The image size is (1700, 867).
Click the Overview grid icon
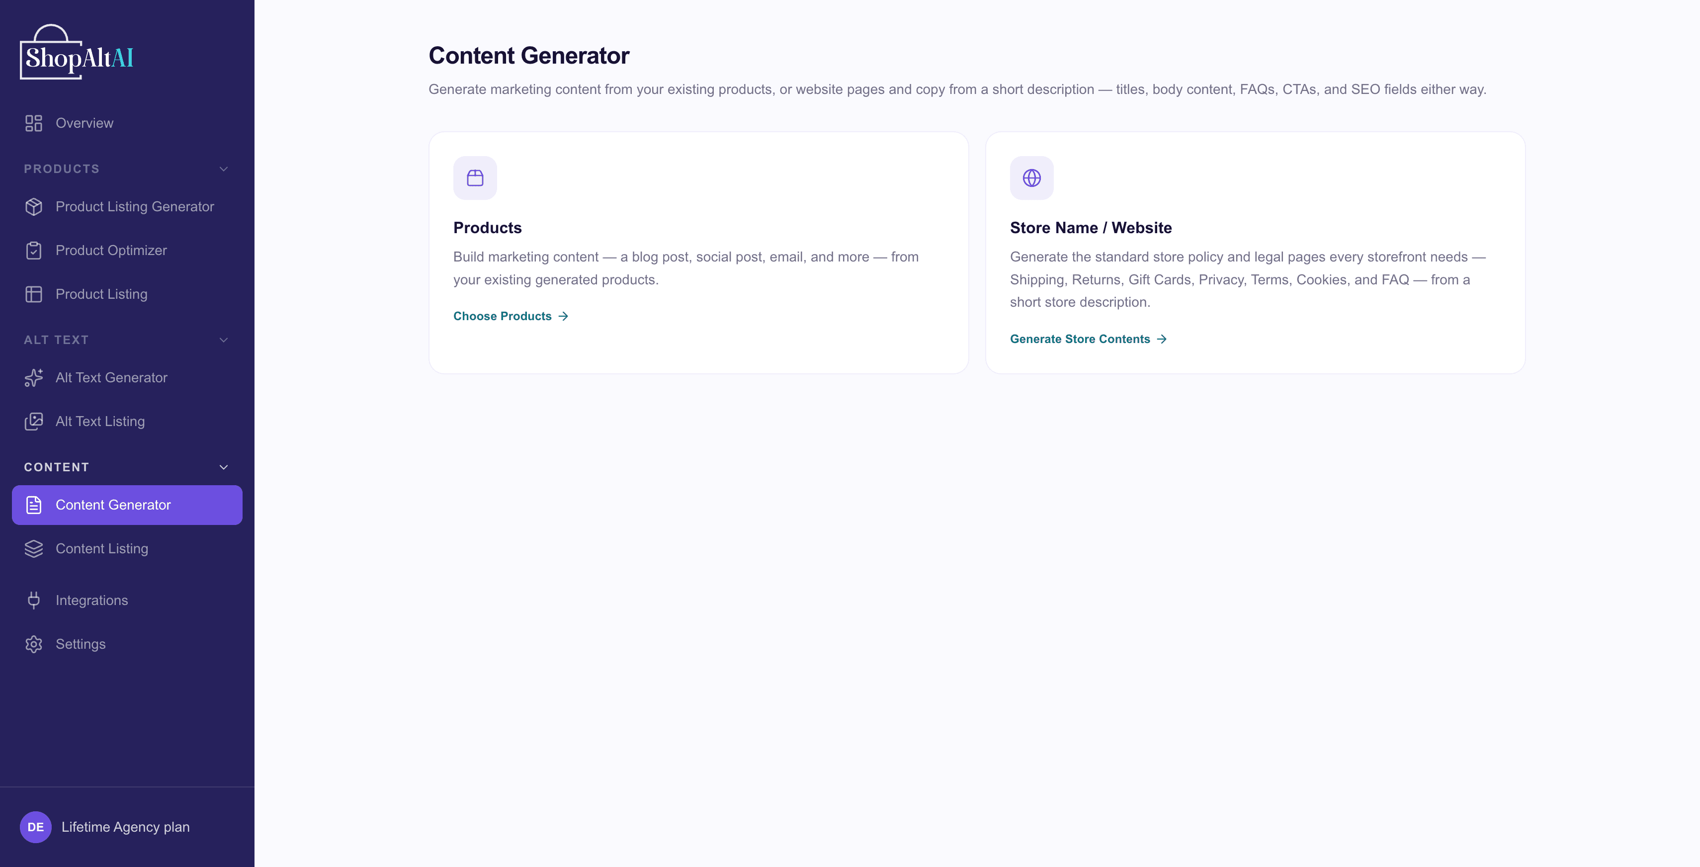pyautogui.click(x=34, y=123)
